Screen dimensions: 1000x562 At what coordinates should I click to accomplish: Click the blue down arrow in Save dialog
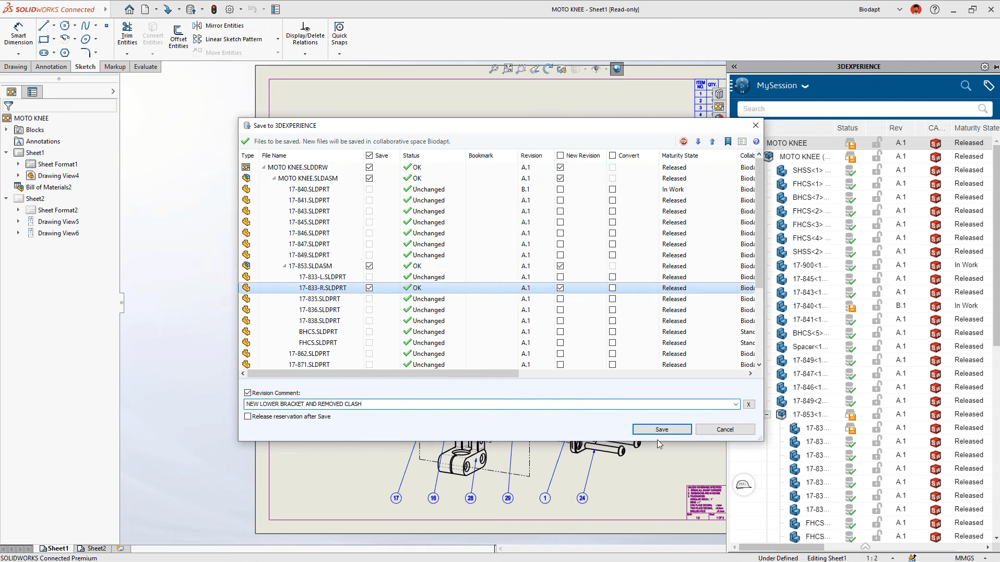pyautogui.click(x=698, y=141)
